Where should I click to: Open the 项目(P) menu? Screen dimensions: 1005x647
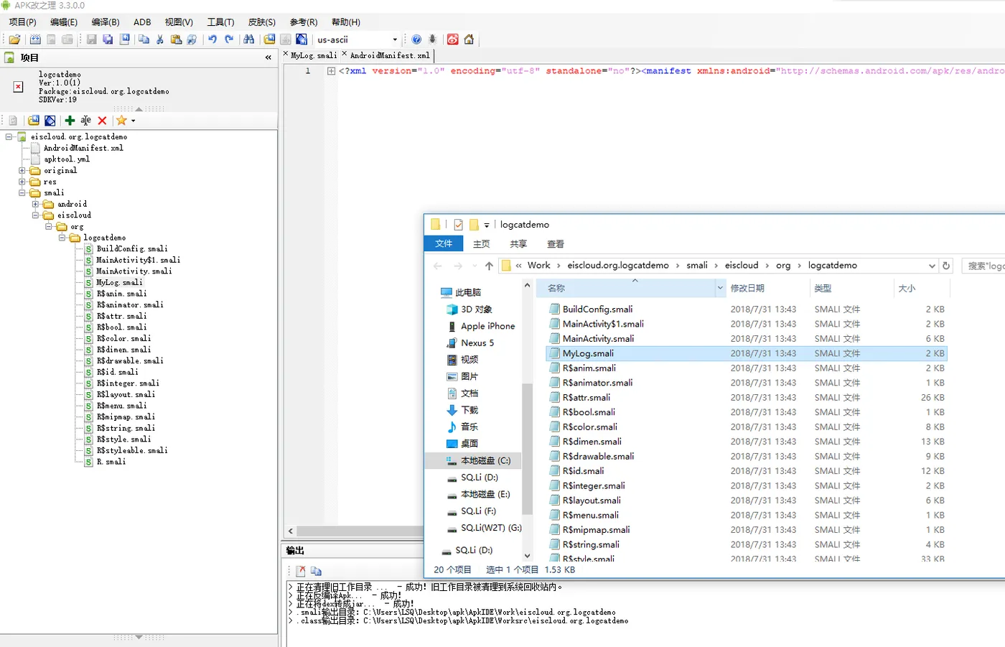click(22, 22)
